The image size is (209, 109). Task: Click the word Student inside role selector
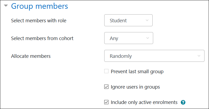118,20
